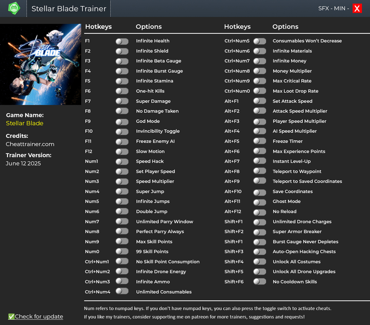Viewport: 370px width, 325px height.
Task: Turn on the God Mode toggle
Action: click(x=122, y=122)
